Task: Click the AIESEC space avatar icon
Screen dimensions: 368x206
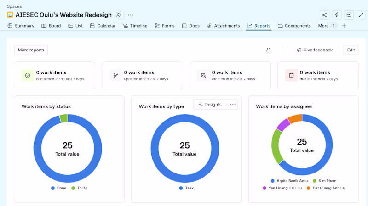Action: pyautogui.click(x=10, y=15)
